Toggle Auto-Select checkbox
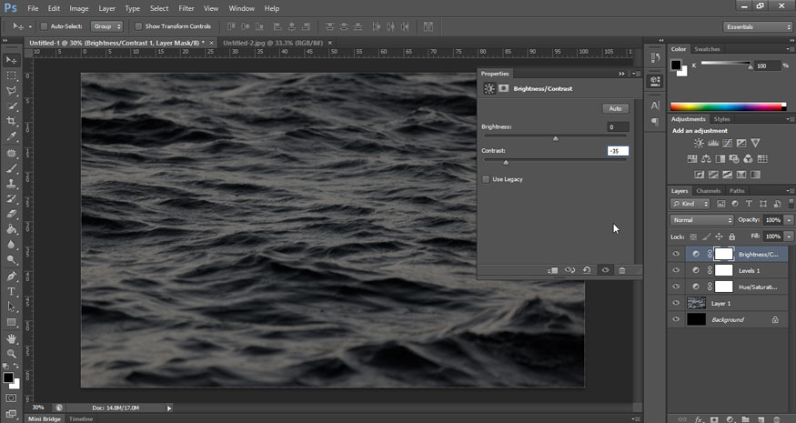This screenshot has height=423, width=796. 45,26
